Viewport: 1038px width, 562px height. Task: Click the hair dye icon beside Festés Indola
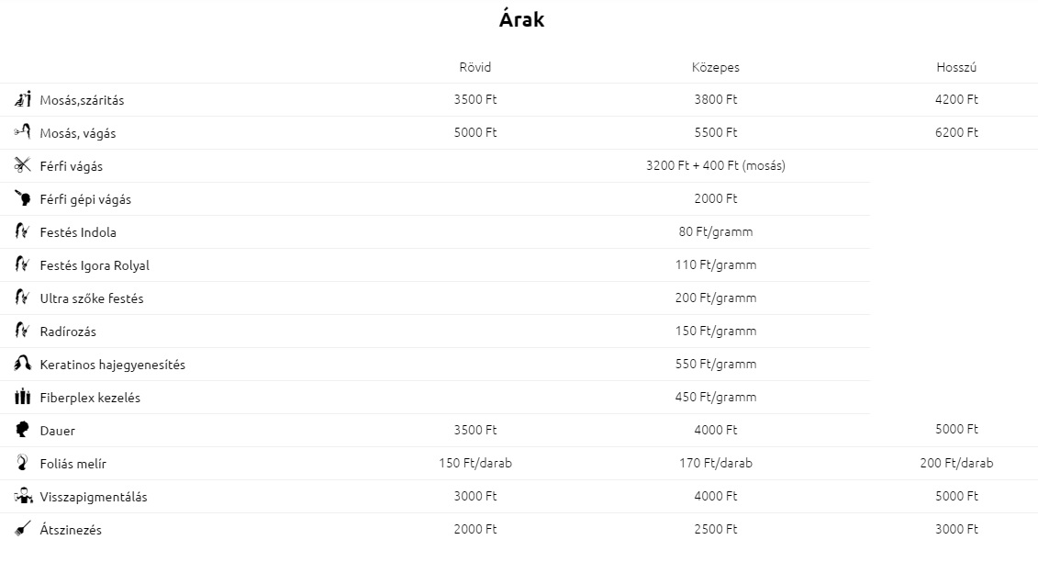[x=23, y=232]
